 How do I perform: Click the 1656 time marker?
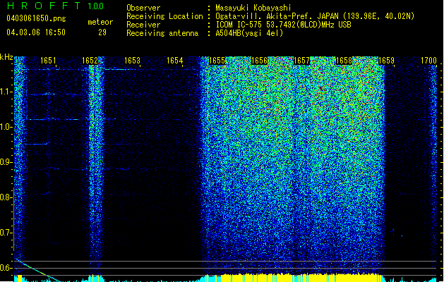click(259, 61)
